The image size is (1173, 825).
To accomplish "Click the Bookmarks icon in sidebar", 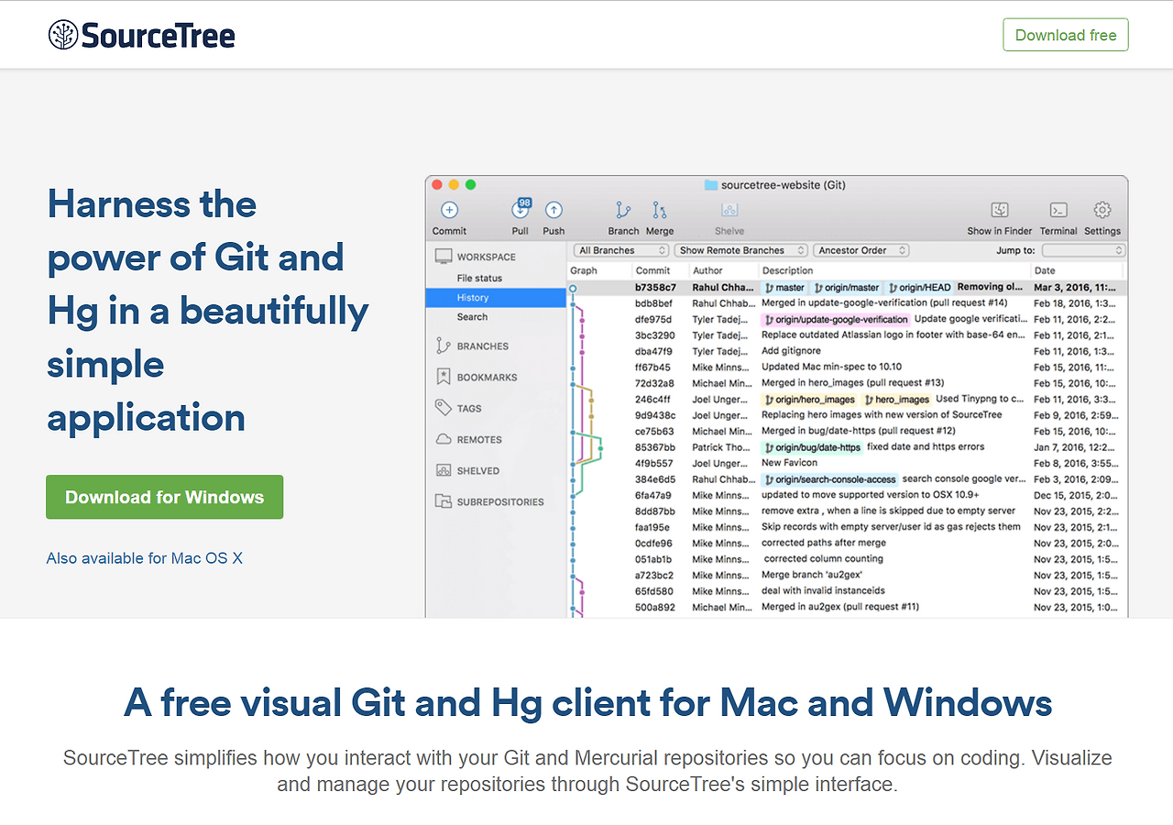I will 444,377.
